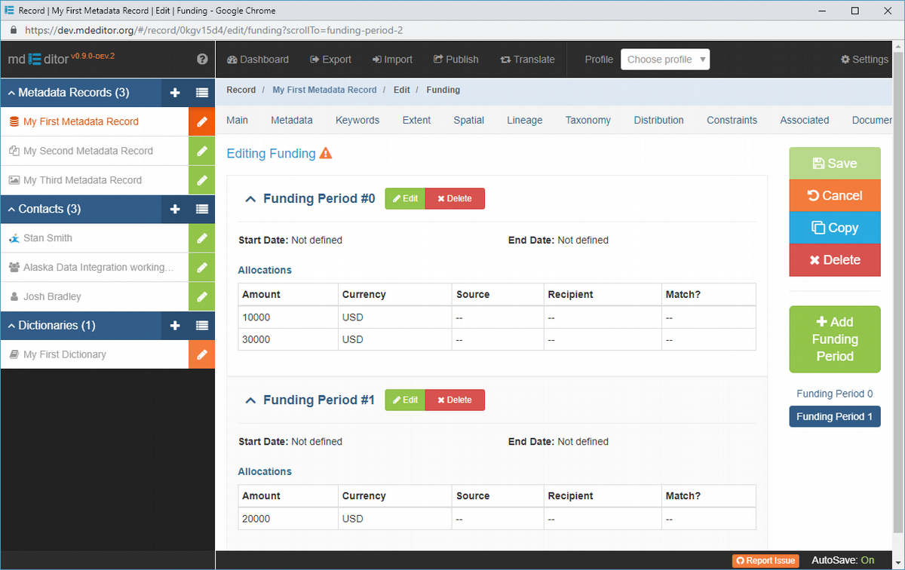Open My First Metadata Record breadcrumb
905x570 pixels.
pos(324,90)
